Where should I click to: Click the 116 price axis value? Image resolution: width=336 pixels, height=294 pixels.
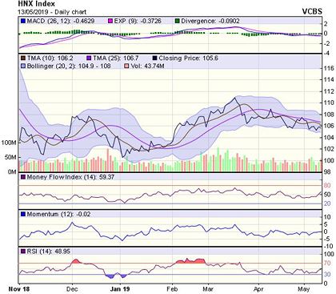pyautogui.click(x=329, y=68)
